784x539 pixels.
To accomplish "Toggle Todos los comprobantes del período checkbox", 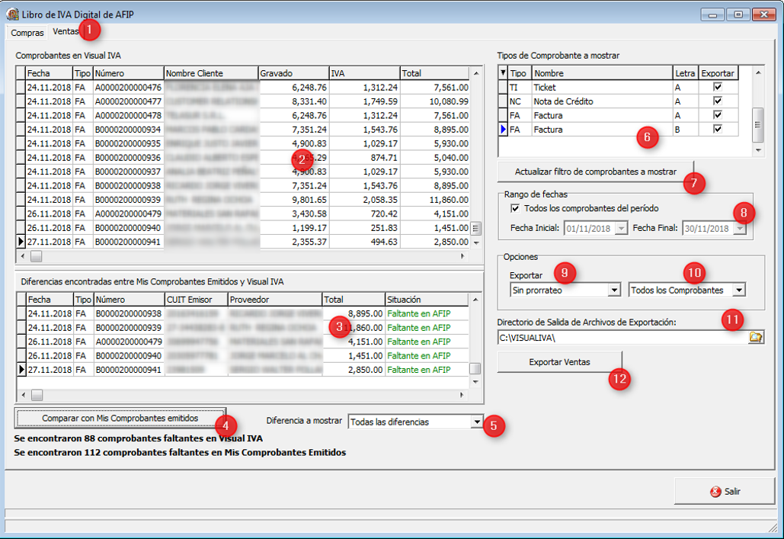I will click(516, 208).
